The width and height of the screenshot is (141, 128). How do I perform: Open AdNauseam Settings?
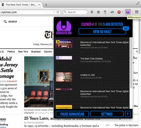coord(107,114)
